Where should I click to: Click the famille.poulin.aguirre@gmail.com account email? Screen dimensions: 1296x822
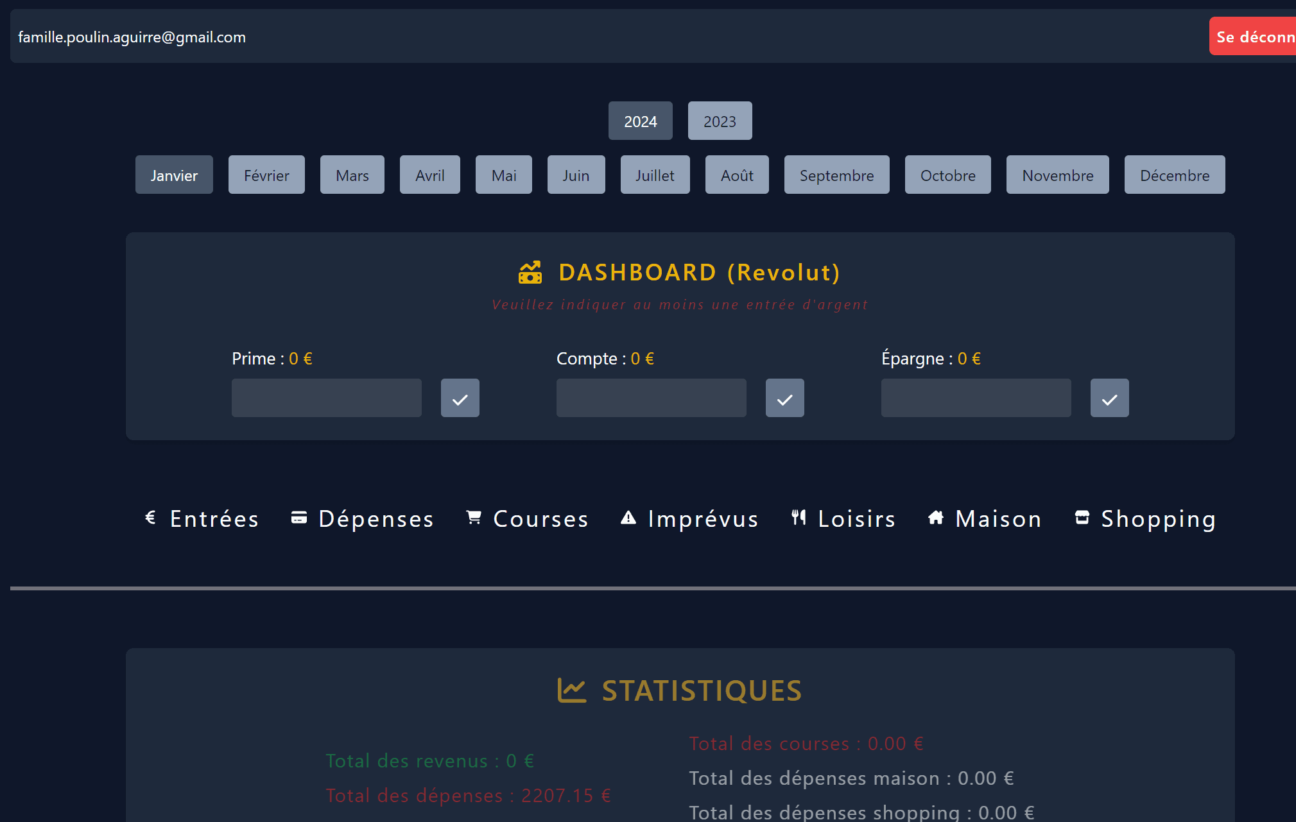[132, 37]
